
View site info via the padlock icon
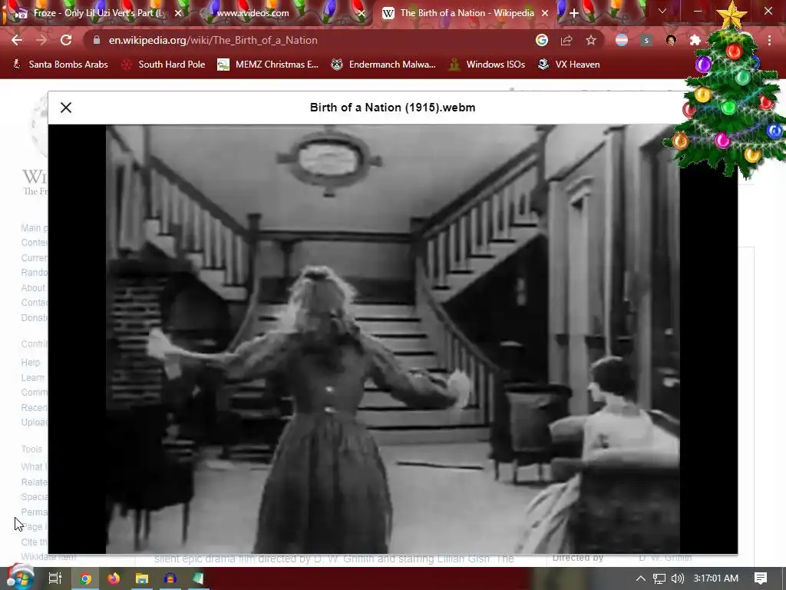(x=97, y=40)
